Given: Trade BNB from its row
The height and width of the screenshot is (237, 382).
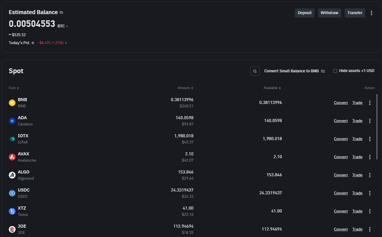Looking at the screenshot, I should coord(357,103).
